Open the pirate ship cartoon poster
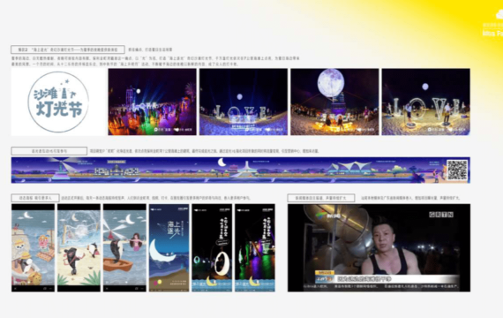 pyautogui.click(x=33, y=247)
